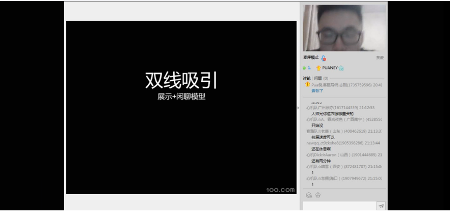Viewport: 450px width, 221px height.
Task: Click the message '还在休息啊'
Action: click(321, 149)
